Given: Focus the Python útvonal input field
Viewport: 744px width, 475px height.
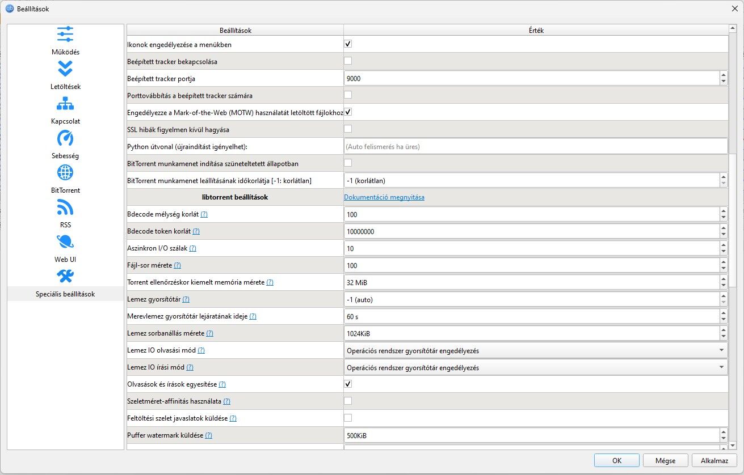Looking at the screenshot, I should [x=536, y=146].
